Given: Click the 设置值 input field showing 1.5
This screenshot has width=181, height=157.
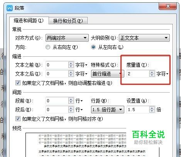Looking at the screenshot, I should click(138, 110).
